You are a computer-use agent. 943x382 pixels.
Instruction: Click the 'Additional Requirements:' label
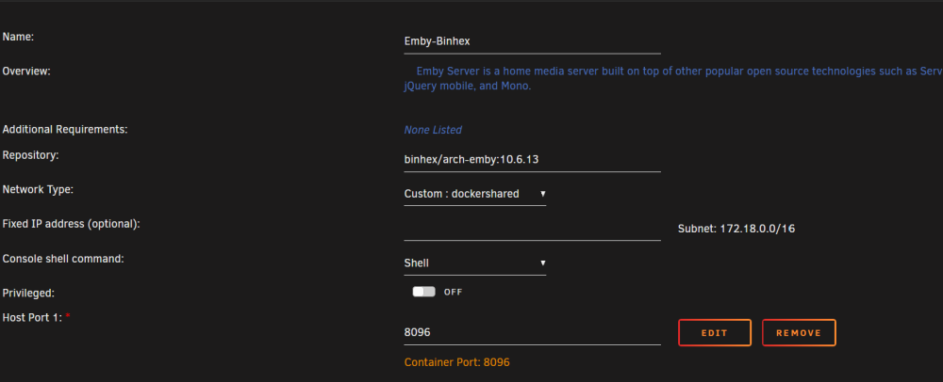coord(65,130)
